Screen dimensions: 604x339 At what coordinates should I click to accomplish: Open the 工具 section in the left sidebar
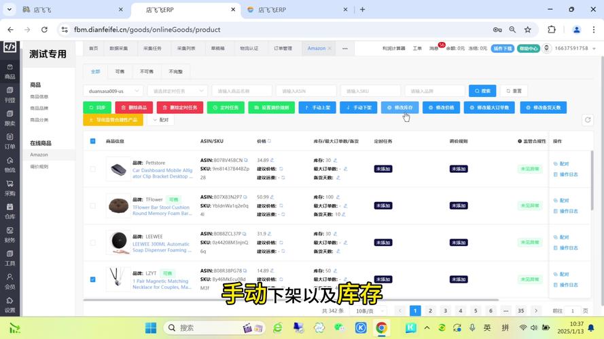tap(10, 258)
